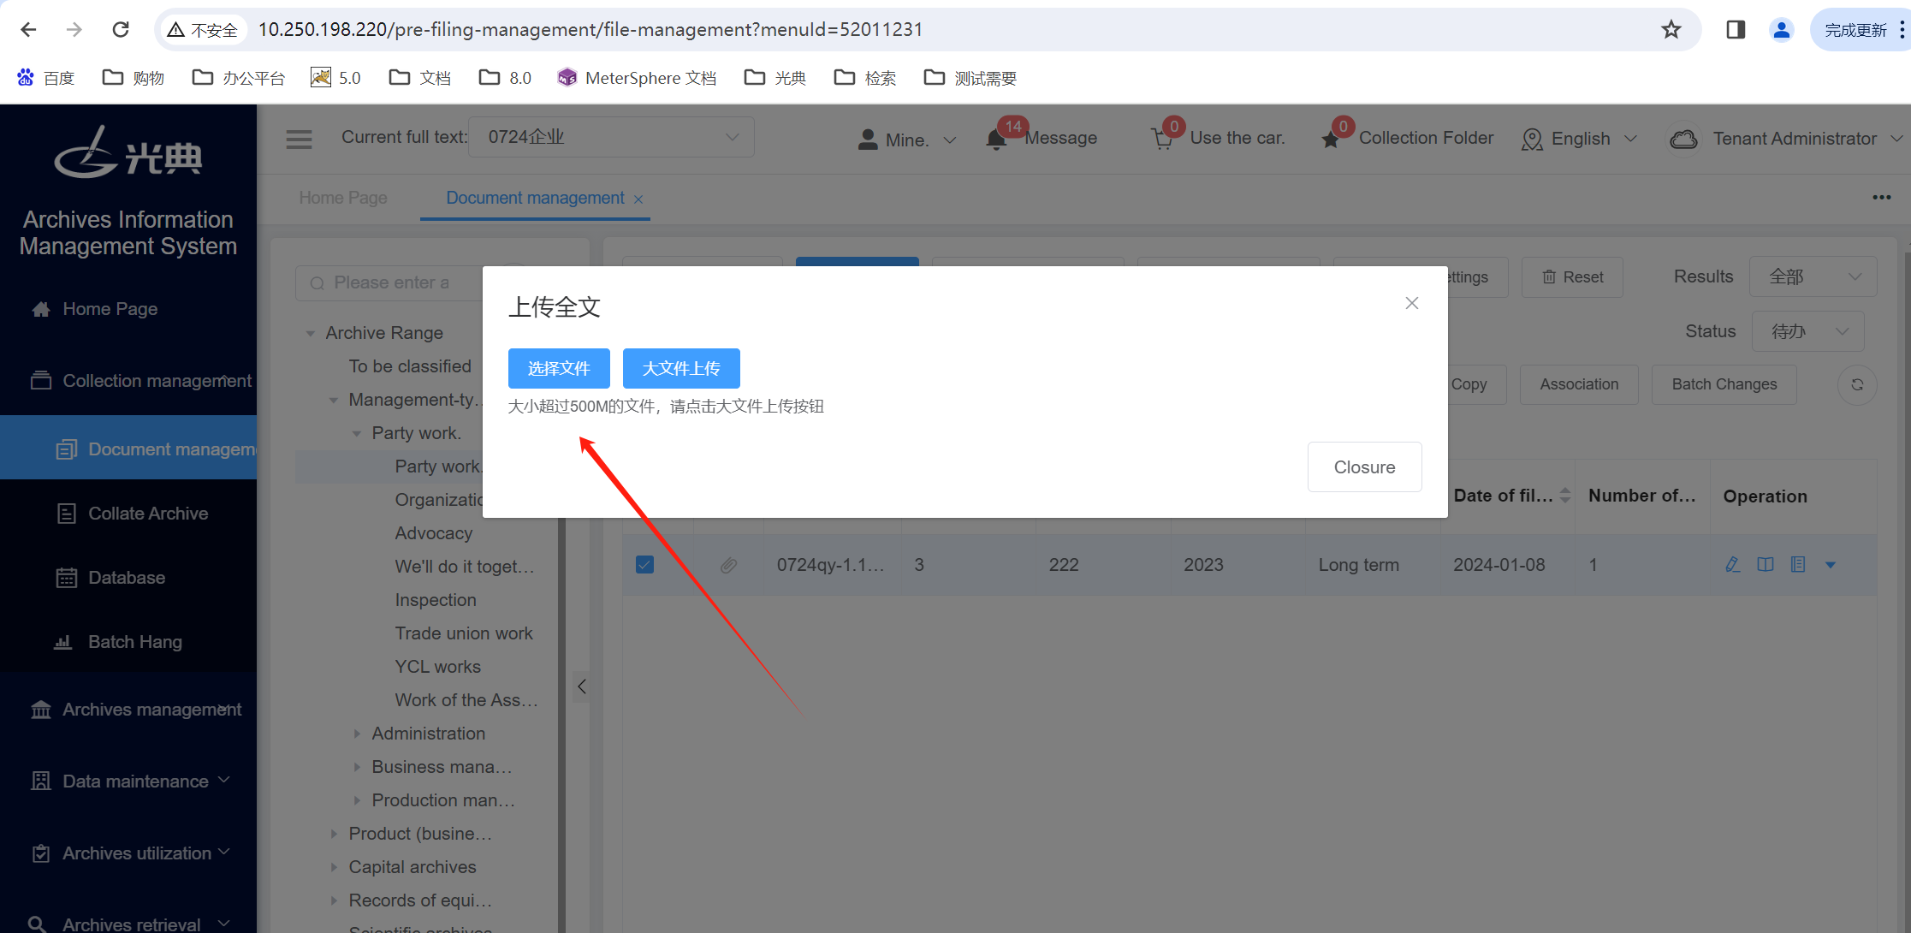This screenshot has width=1911, height=933.
Task: Click the edit pencil icon in row
Action: pos(1732,565)
